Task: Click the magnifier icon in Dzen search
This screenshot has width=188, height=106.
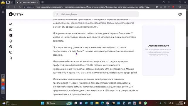Action: pos(57,14)
